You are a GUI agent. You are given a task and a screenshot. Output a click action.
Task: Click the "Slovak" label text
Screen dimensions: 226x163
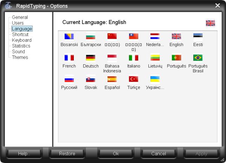click(x=91, y=88)
